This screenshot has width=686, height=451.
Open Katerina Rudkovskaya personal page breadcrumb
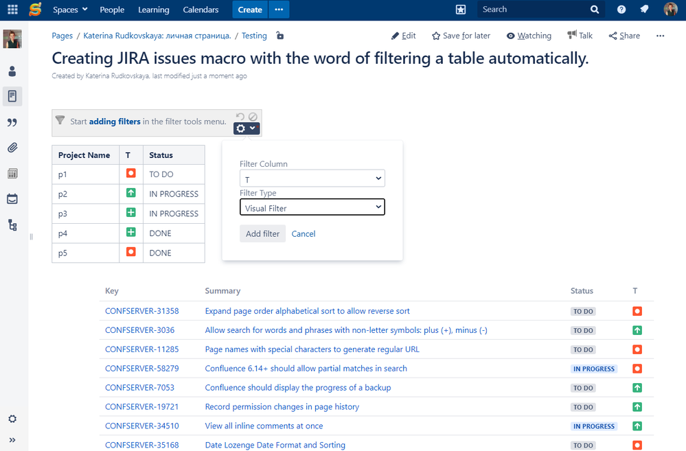(157, 36)
